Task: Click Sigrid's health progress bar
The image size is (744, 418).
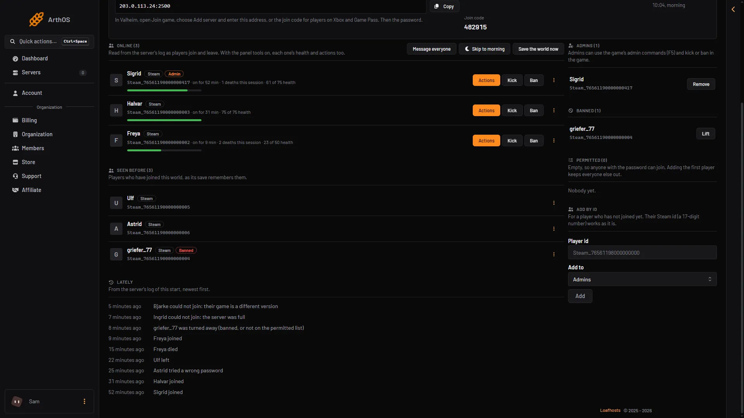Action: coord(164,91)
